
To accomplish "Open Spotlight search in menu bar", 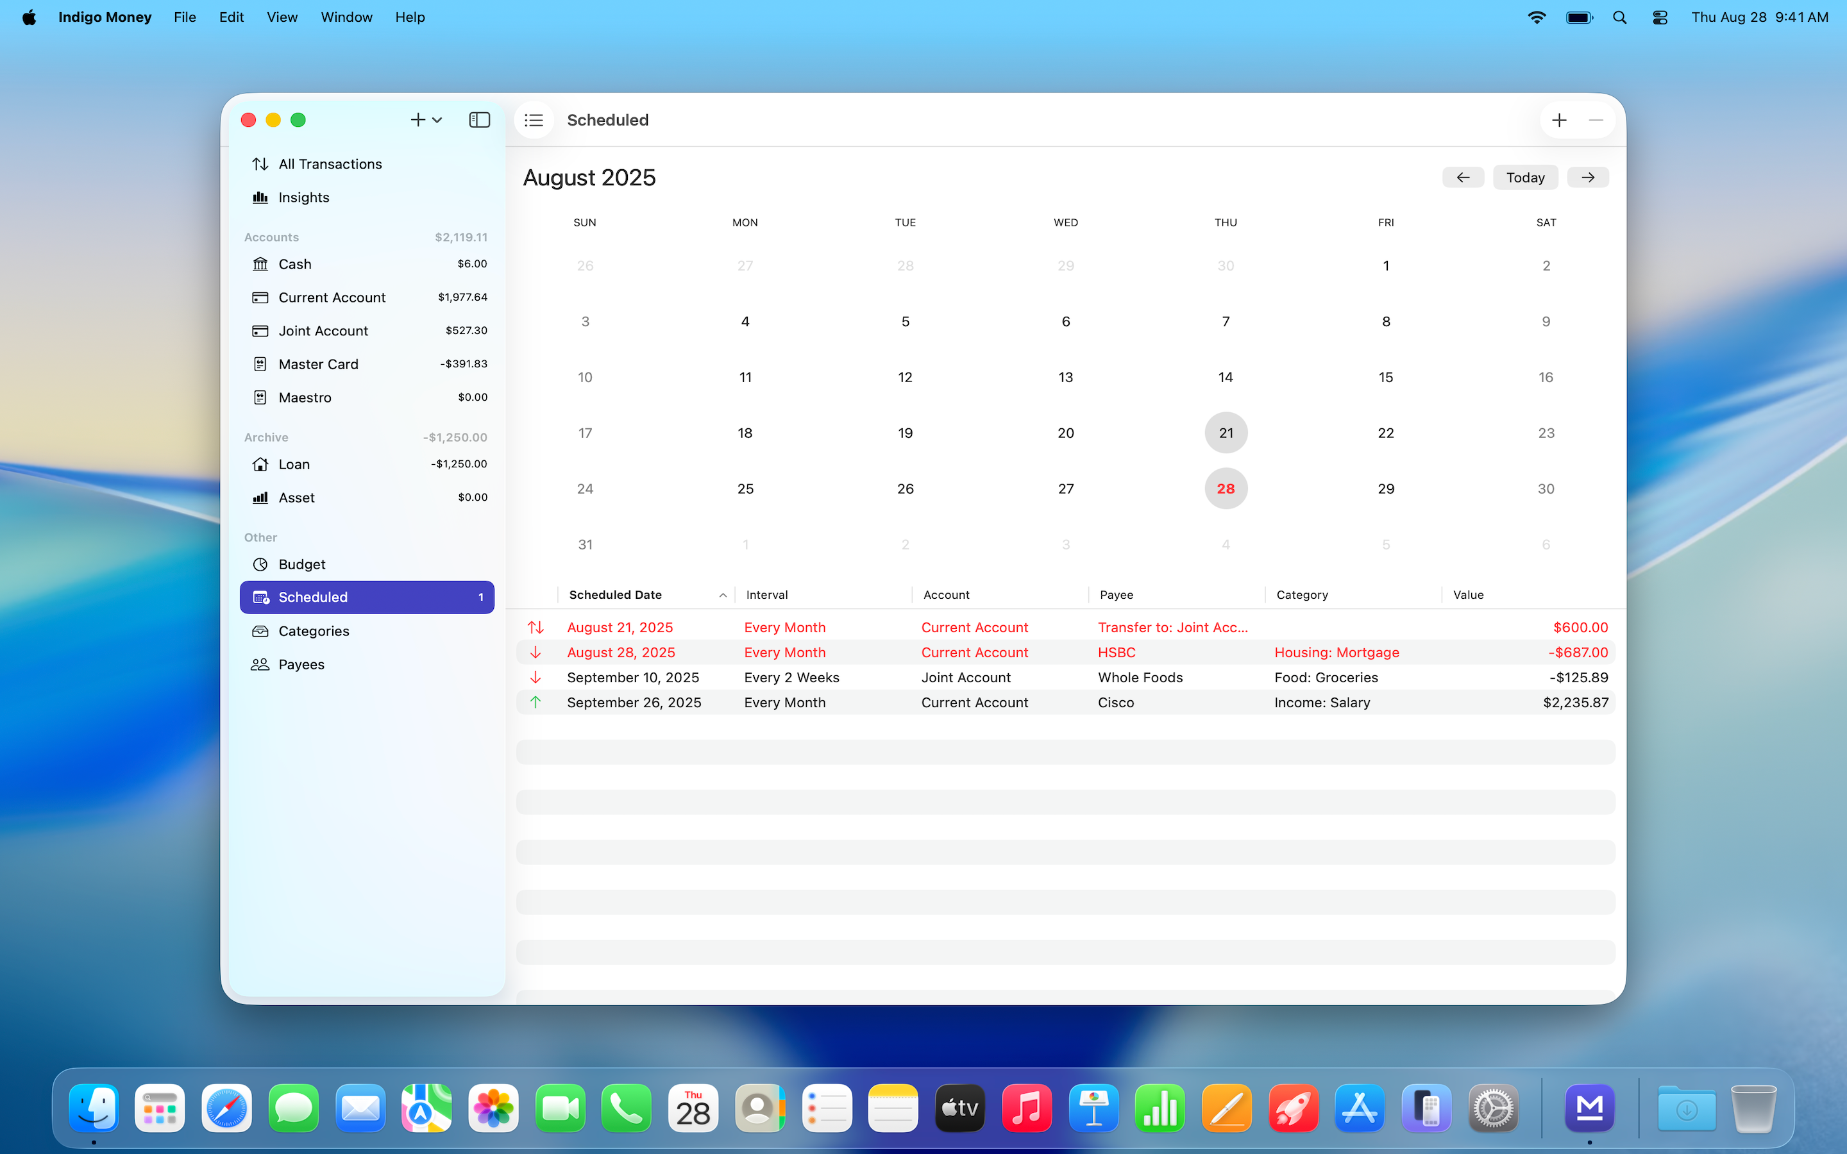I will pyautogui.click(x=1619, y=17).
